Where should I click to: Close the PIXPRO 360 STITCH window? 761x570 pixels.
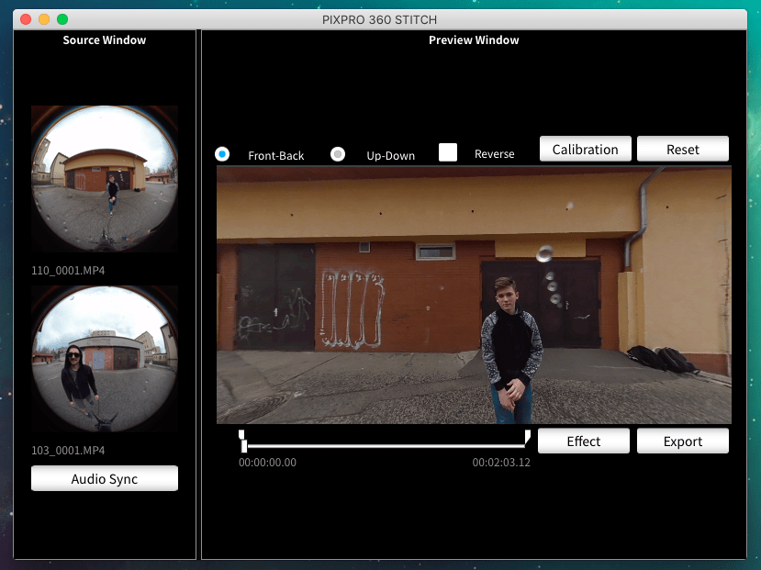coord(26,19)
